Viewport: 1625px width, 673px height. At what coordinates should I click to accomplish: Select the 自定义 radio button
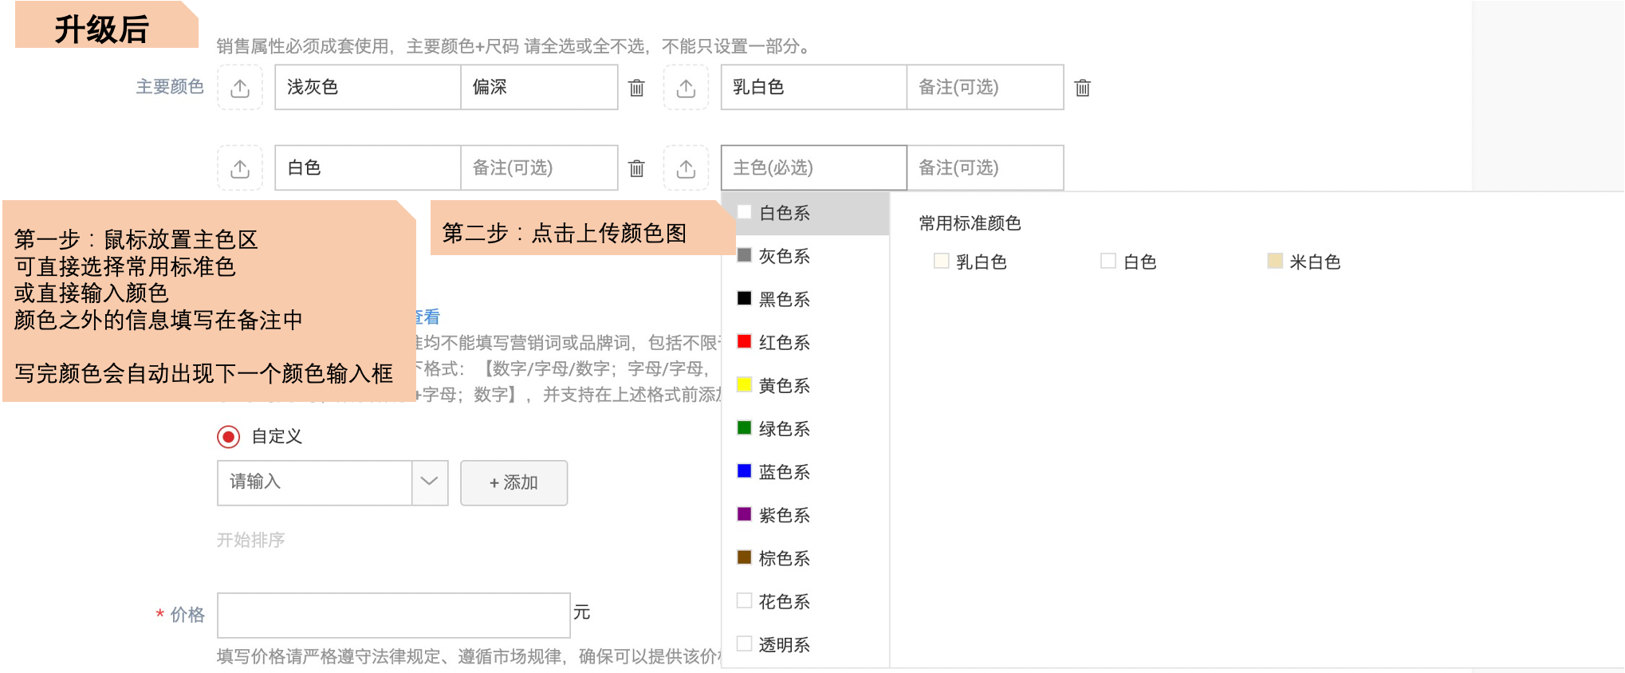click(228, 437)
